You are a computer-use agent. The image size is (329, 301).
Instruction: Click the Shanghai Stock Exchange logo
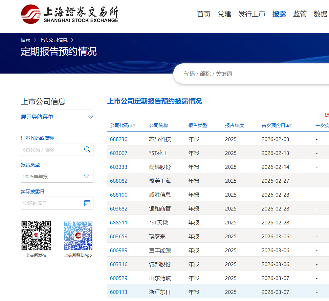(69, 14)
